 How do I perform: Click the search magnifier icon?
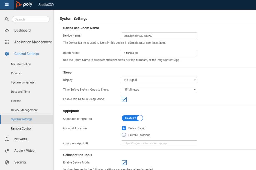[x=7, y=19]
